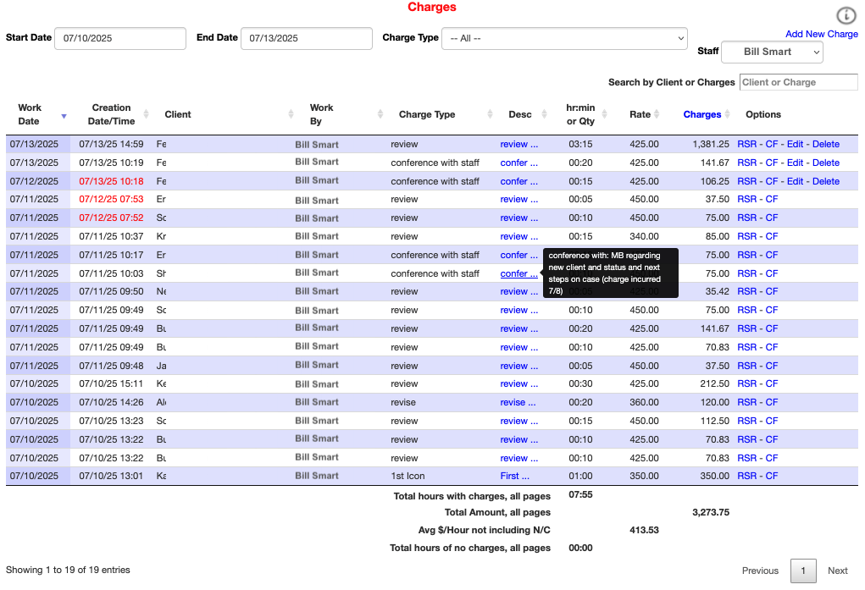Open confer description for 07/11/25 10:03
865x590 pixels.
click(518, 273)
